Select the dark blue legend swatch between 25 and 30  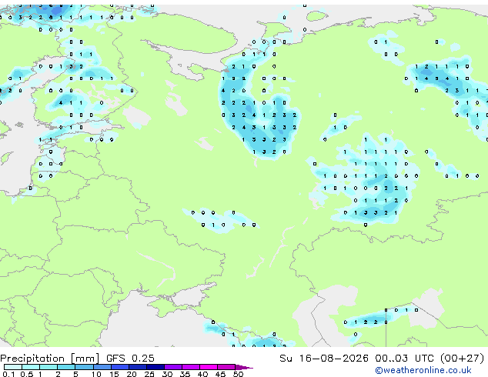click(x=155, y=367)
